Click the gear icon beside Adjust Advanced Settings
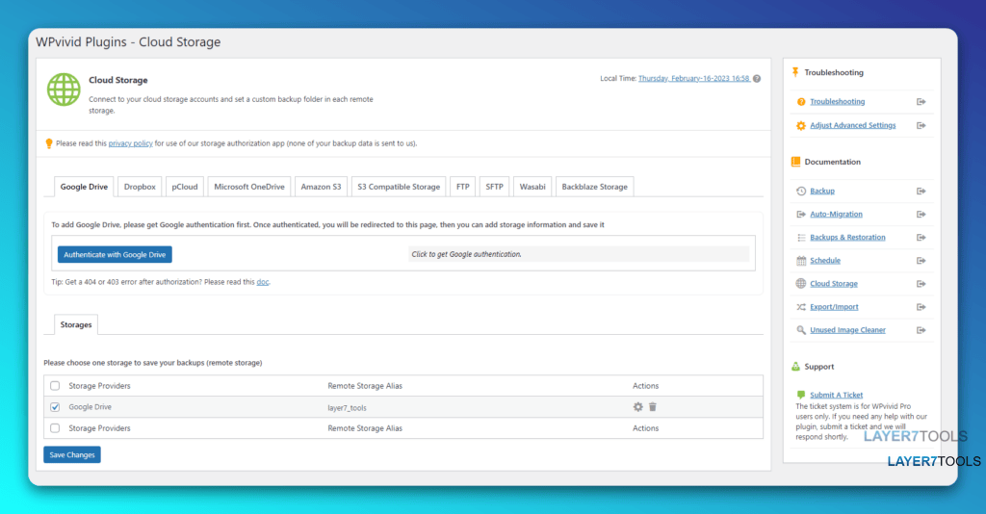Screen dimensions: 986x514 [x=801, y=126]
